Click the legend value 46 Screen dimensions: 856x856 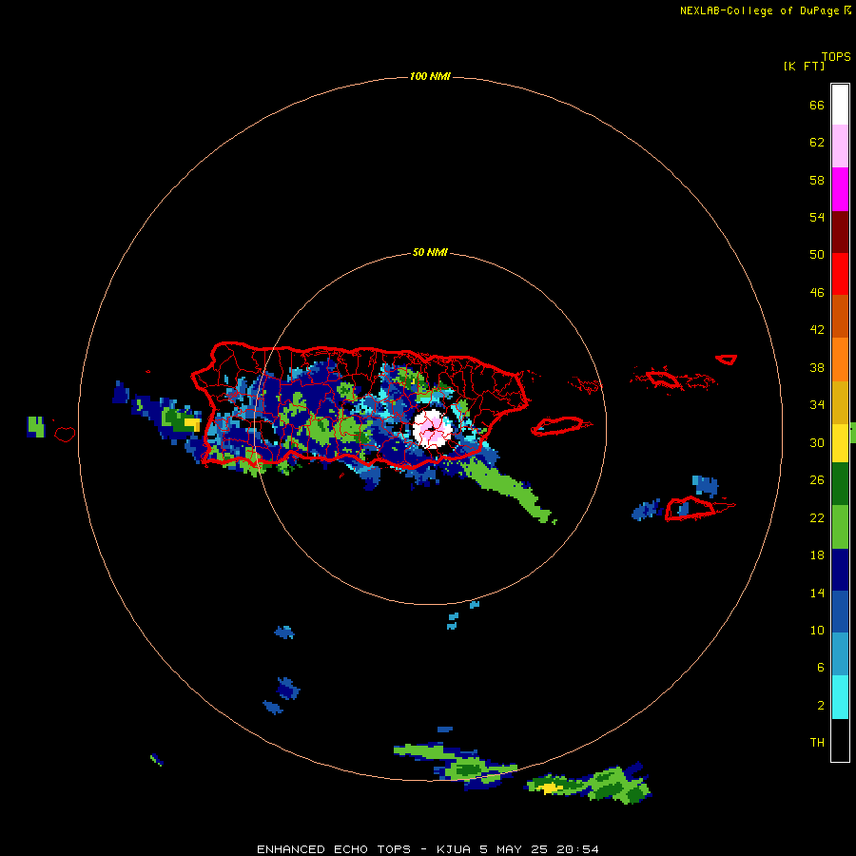tap(817, 293)
